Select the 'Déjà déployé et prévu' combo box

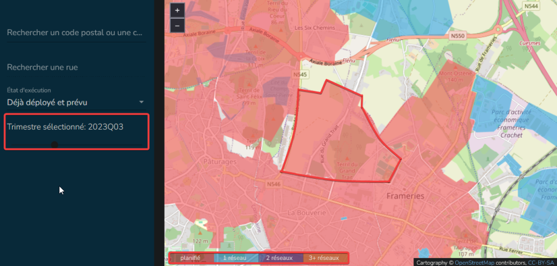pos(73,102)
